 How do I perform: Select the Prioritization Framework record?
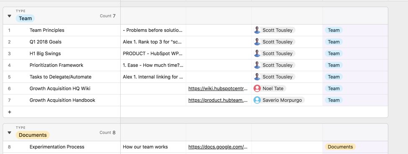[x=57, y=65]
